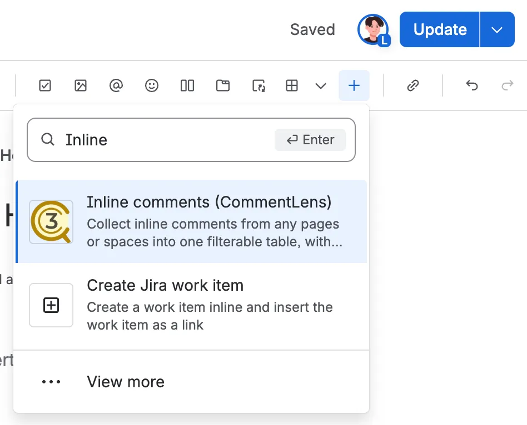The image size is (527, 425).
Task: Click the plus insert elements button
Action: tap(354, 85)
